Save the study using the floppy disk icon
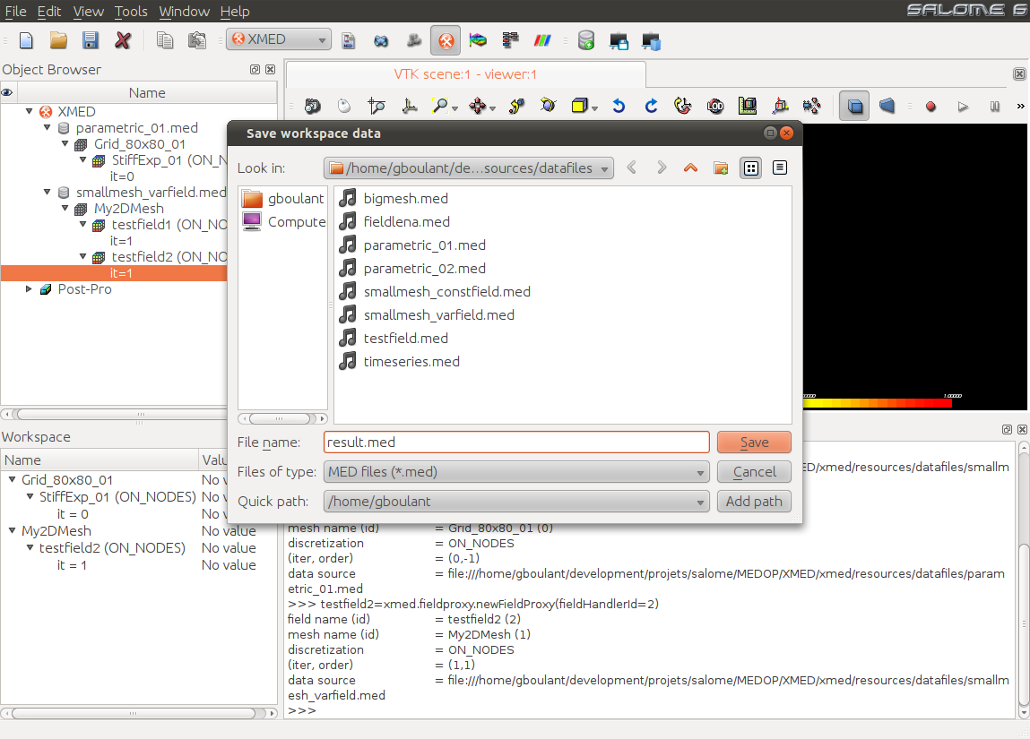This screenshot has height=739, width=1030. [90, 40]
